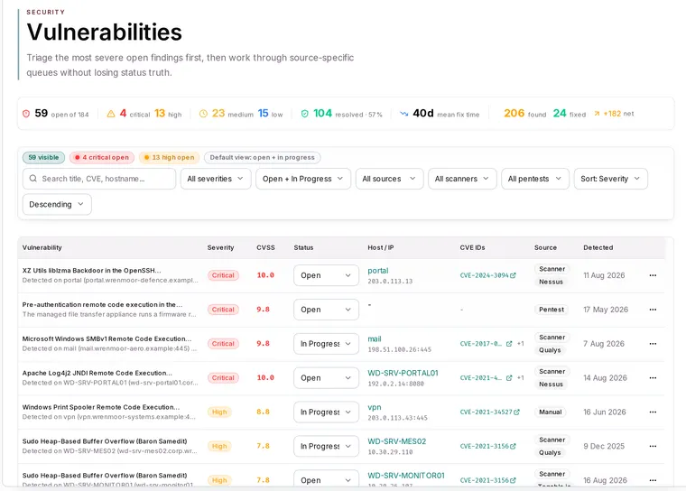Click the 13 high open chip

coord(170,158)
